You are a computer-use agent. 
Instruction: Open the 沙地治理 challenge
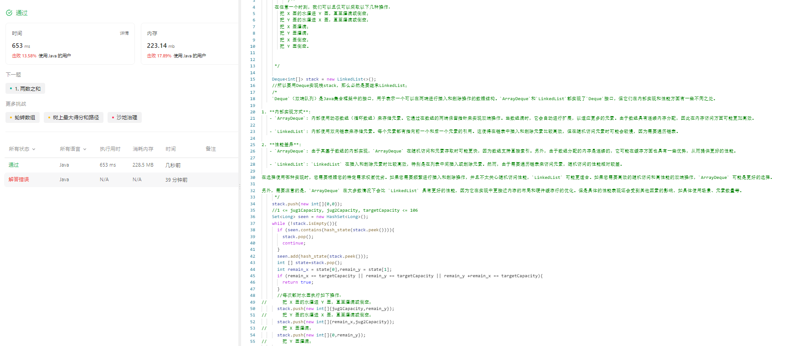point(125,117)
